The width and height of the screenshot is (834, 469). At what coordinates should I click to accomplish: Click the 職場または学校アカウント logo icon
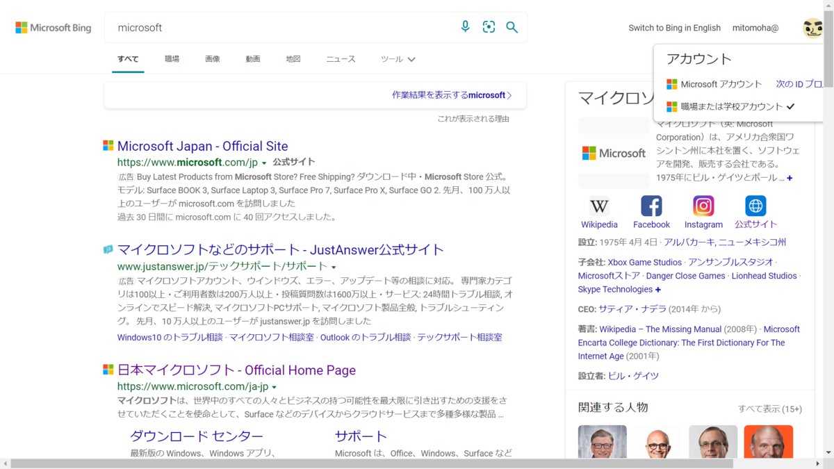(672, 107)
